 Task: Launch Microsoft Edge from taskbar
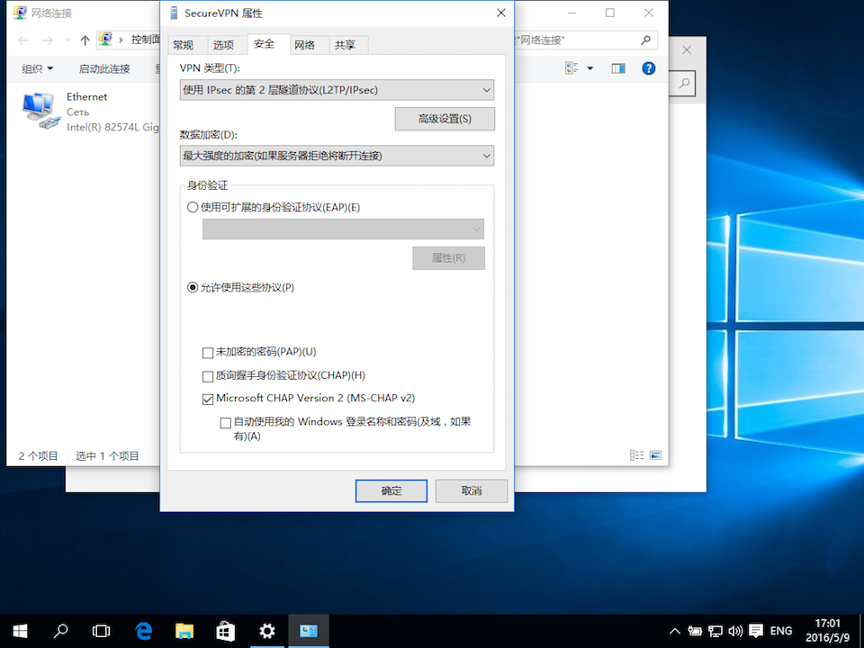click(x=143, y=631)
